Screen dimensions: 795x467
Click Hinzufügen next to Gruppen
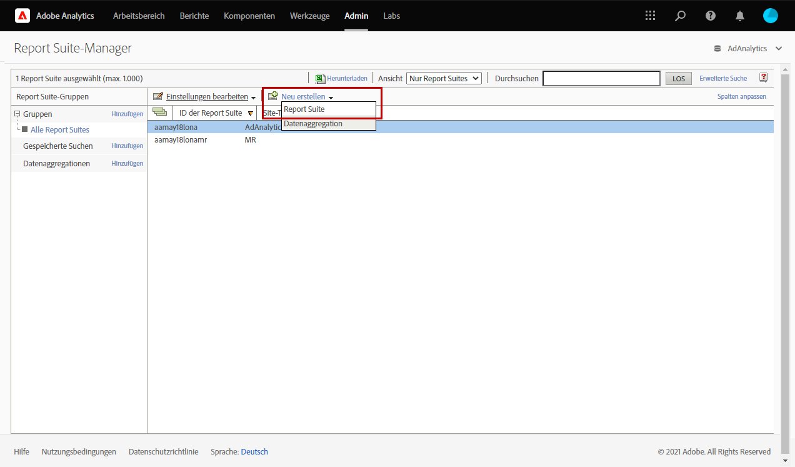pyautogui.click(x=127, y=114)
